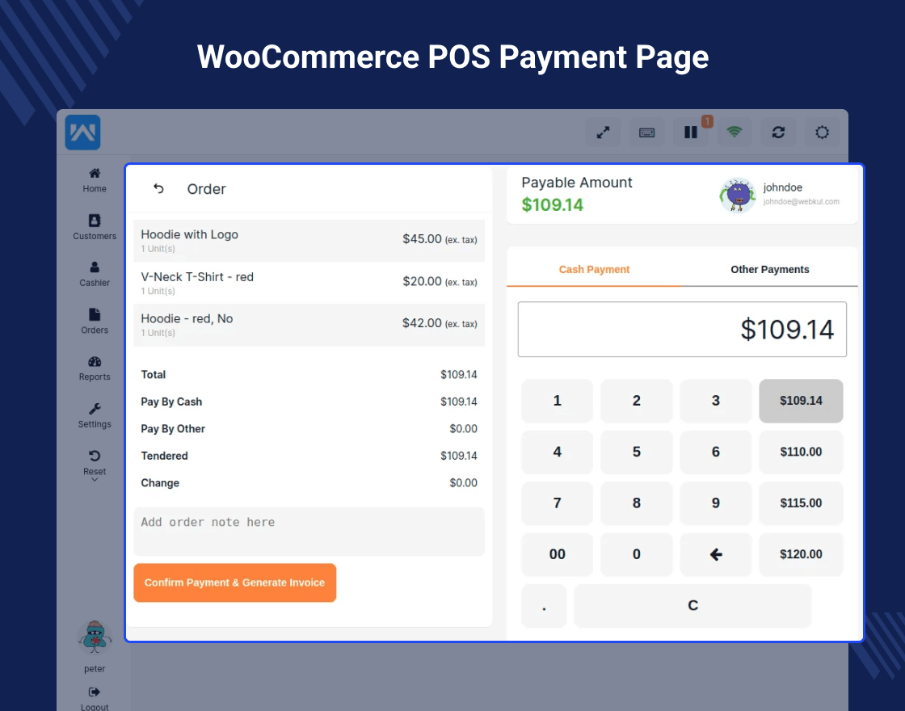905x711 pixels.
Task: Click the hold/pause orders icon with badge
Action: click(x=690, y=132)
